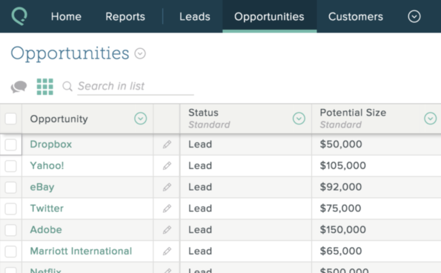This screenshot has width=441, height=273.
Task: Select the Lead status cell for Dropbox
Action: click(245, 145)
